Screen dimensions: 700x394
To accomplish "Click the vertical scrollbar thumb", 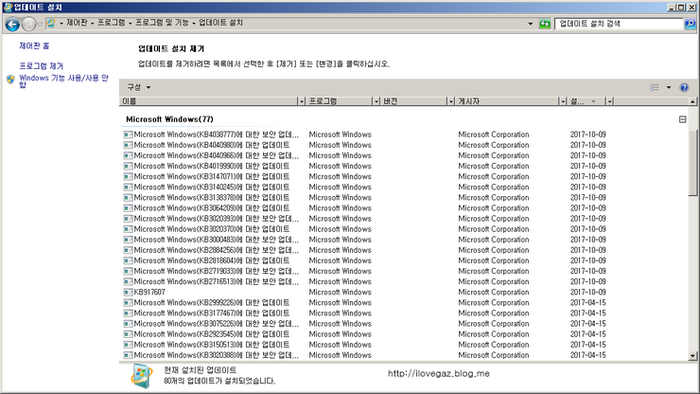I will pyautogui.click(x=692, y=162).
